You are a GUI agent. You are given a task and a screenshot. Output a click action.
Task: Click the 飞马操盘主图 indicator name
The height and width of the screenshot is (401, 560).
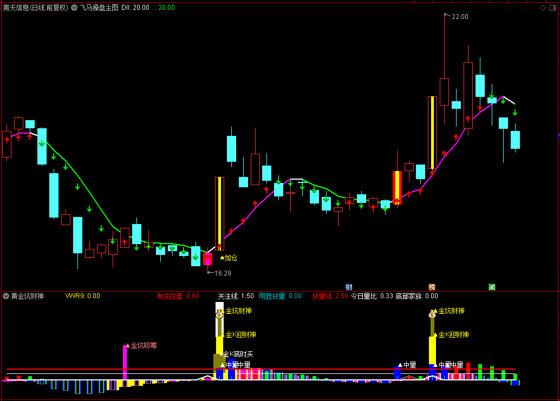pos(99,8)
